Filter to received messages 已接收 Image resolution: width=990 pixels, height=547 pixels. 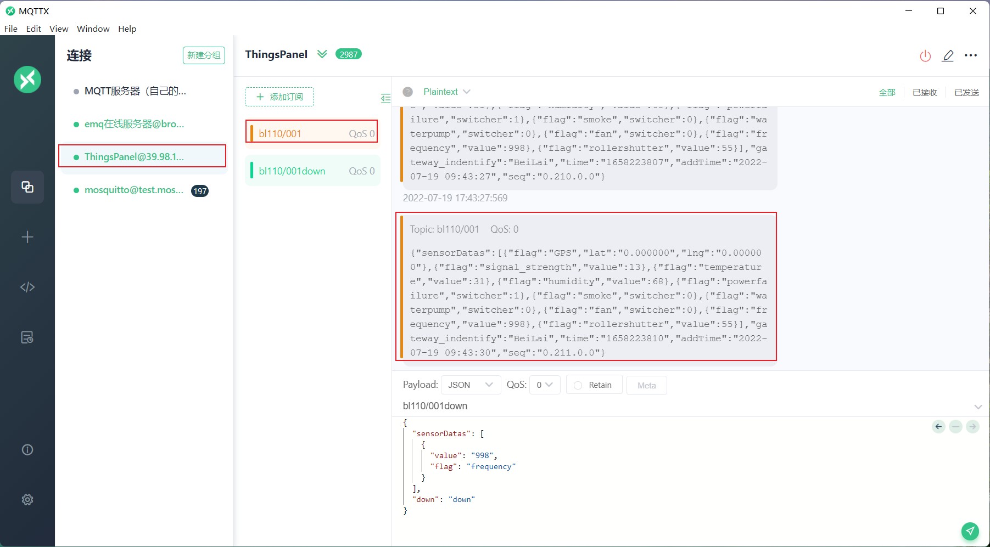(925, 92)
